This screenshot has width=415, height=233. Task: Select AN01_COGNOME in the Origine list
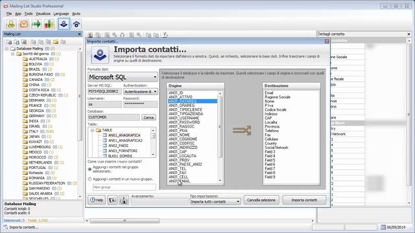(183, 139)
